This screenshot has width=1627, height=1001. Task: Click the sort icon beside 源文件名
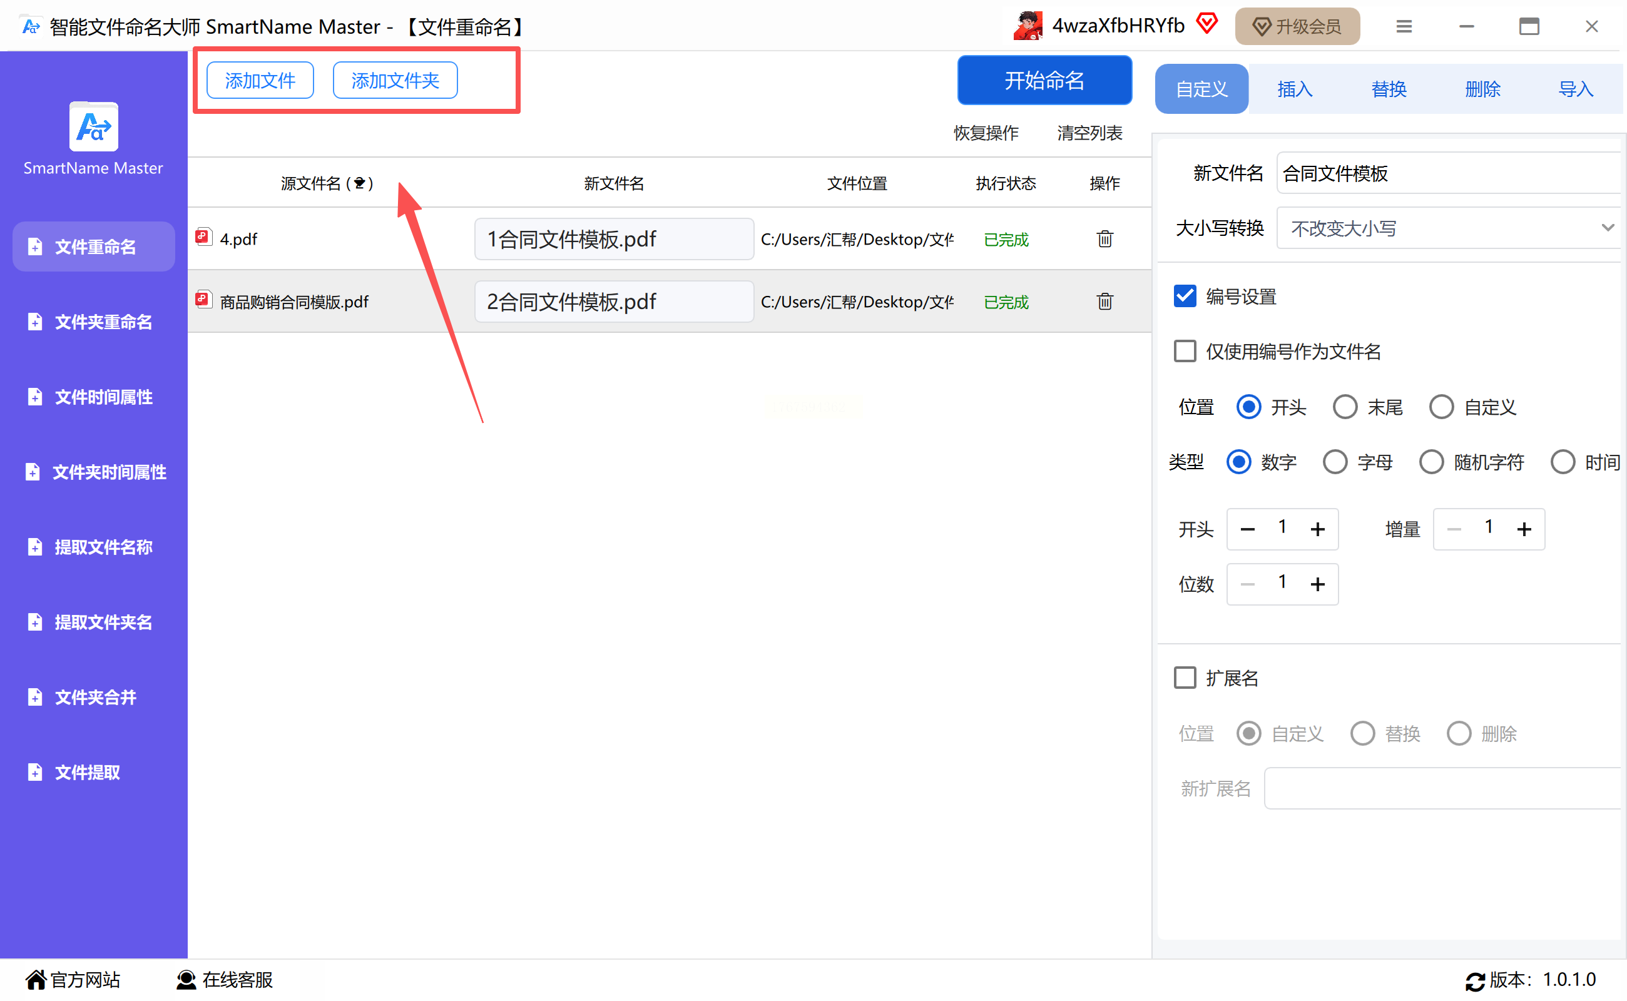click(360, 183)
